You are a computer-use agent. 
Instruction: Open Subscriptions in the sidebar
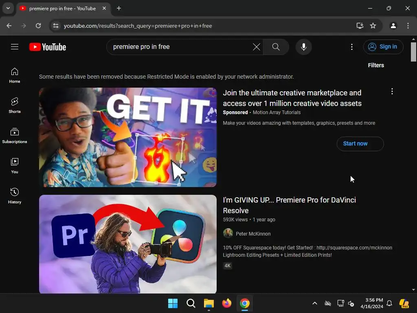[15, 135]
